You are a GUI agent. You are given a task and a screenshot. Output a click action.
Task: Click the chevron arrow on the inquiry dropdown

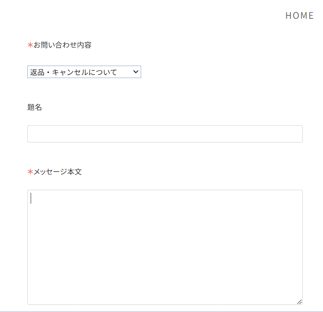coord(136,72)
